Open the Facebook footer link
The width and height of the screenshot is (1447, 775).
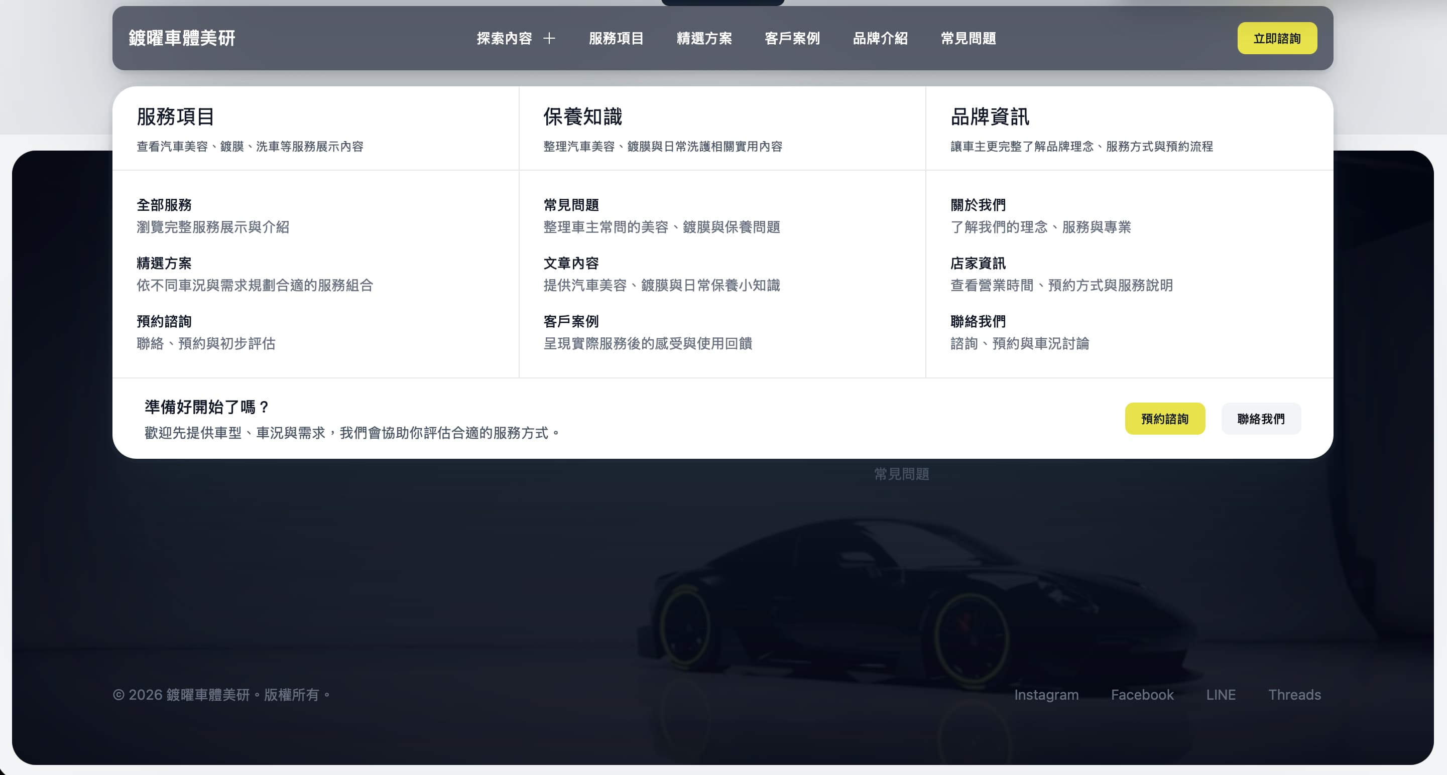coord(1142,695)
